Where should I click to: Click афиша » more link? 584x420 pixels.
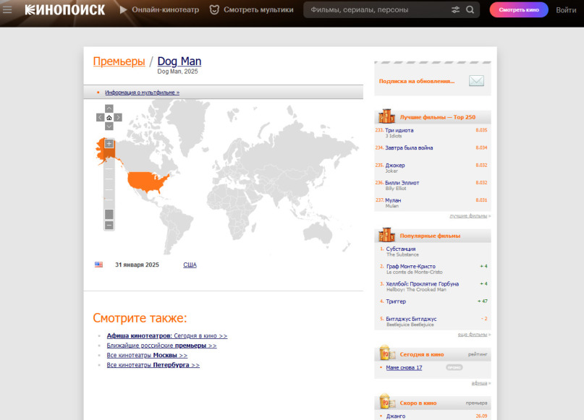(481, 383)
